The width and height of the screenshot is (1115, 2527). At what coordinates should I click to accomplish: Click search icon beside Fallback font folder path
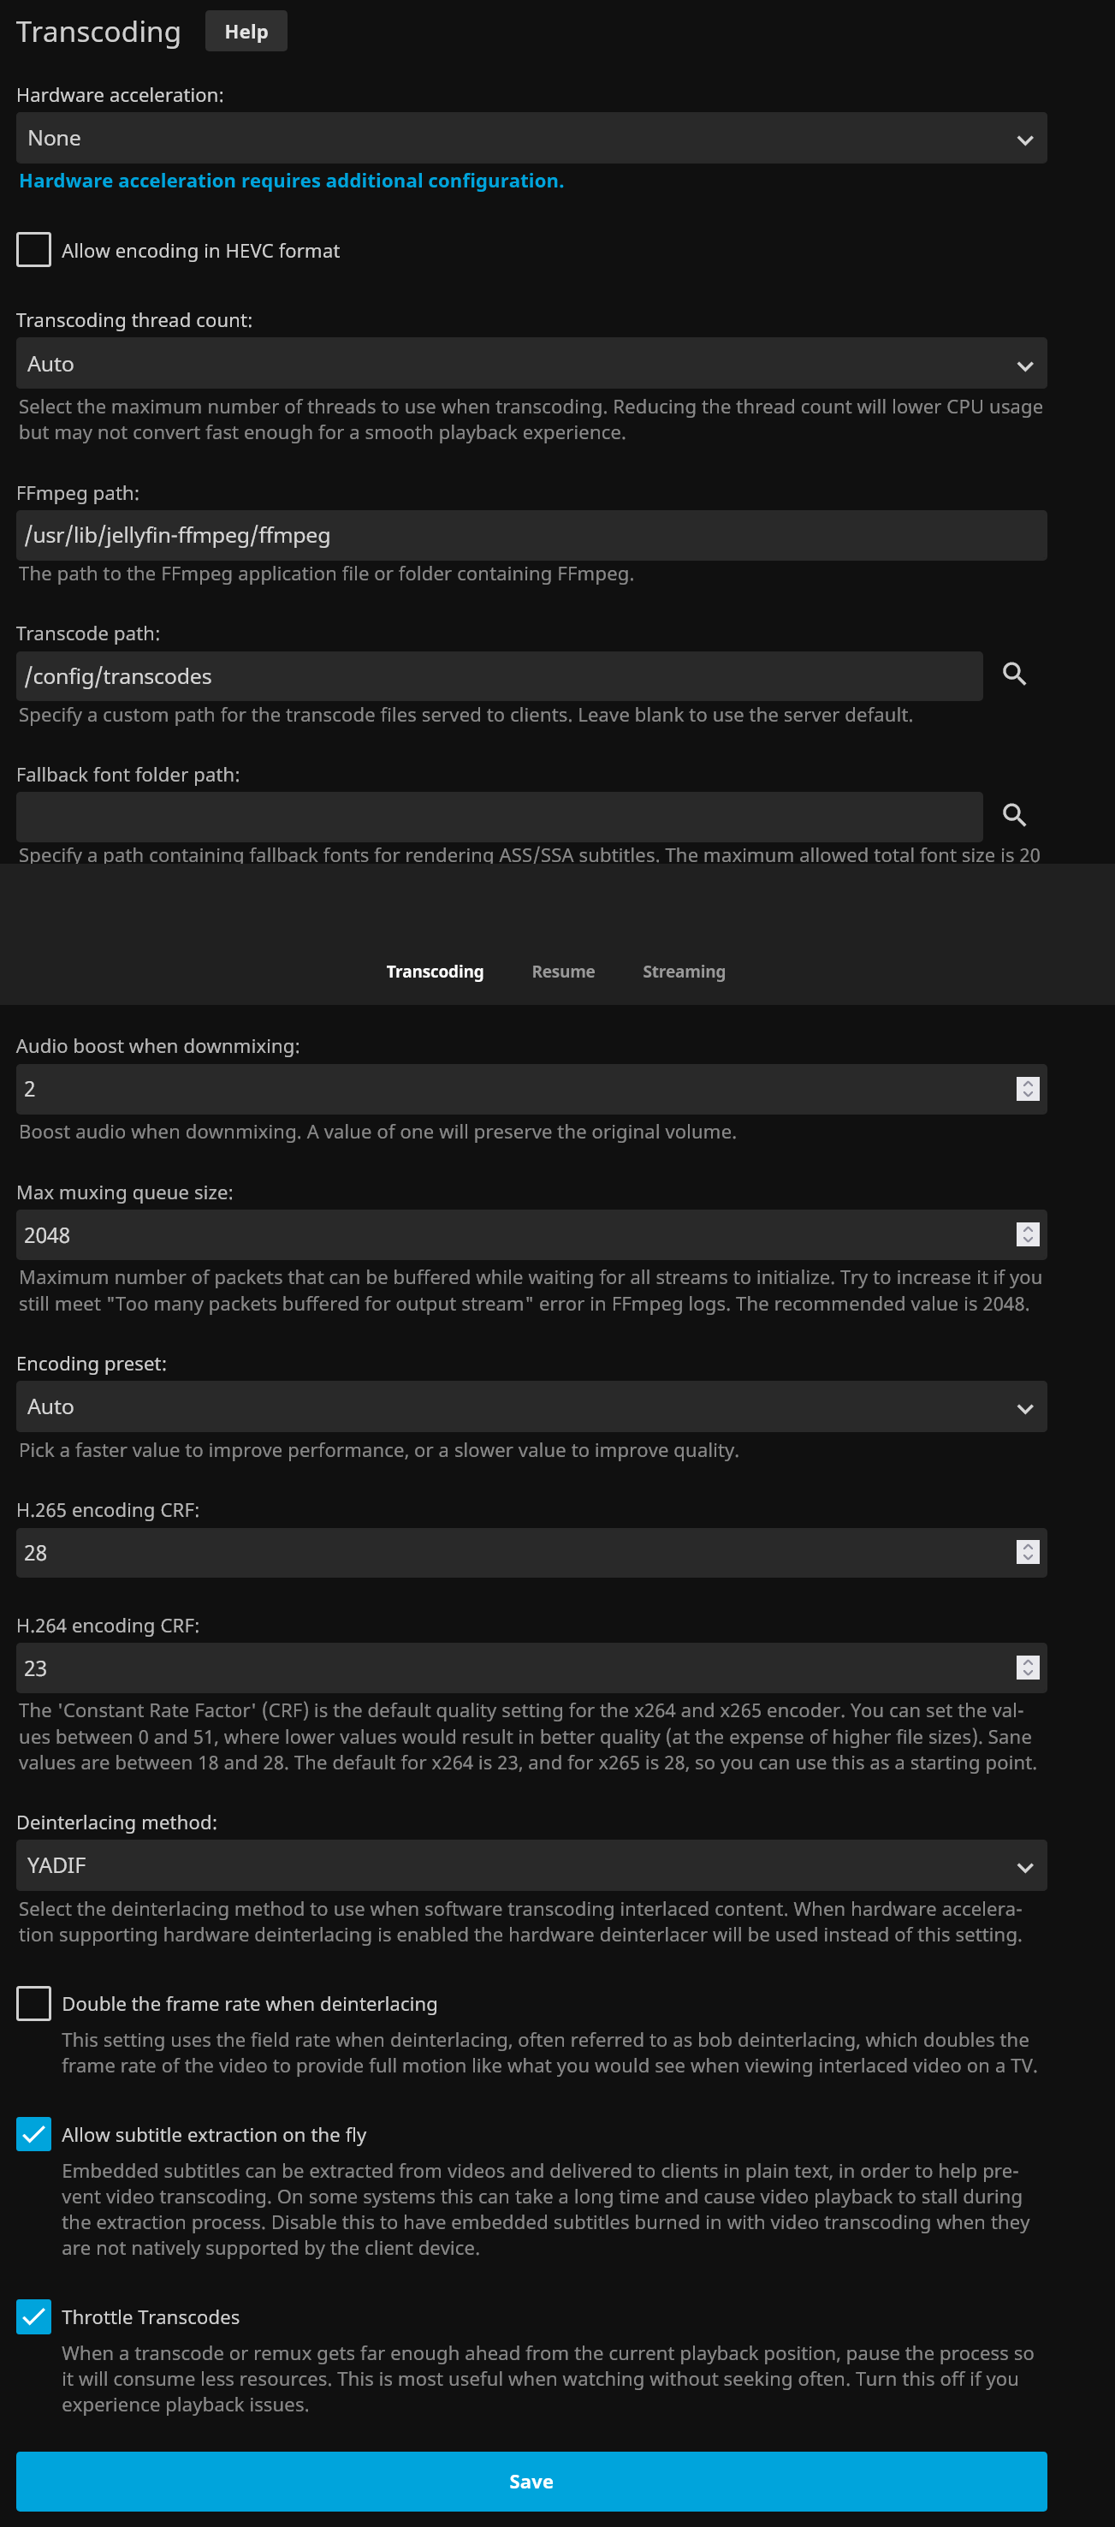1014,815
